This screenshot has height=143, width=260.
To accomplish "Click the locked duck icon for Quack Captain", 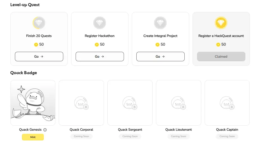I will (x=227, y=103).
